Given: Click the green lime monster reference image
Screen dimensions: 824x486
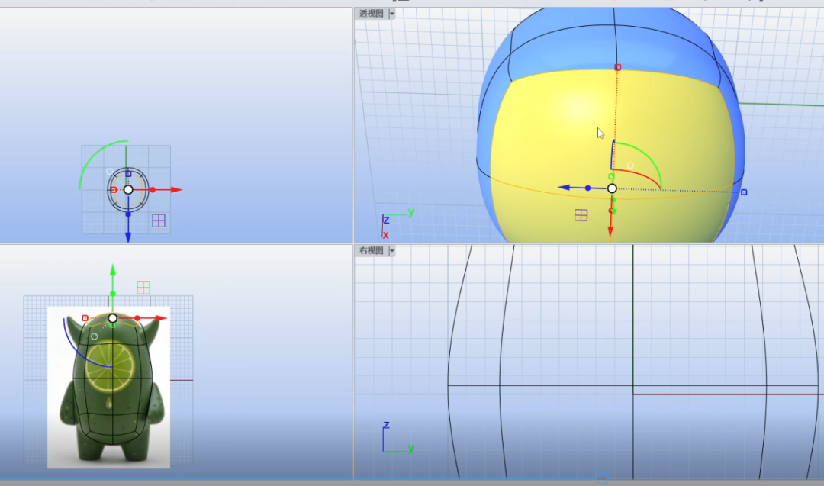Looking at the screenshot, I should click(109, 388).
